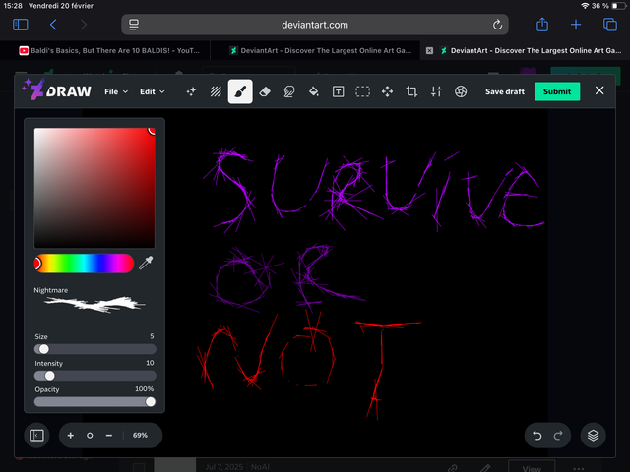
Task: Choose the rectangular selection tool
Action: (362, 91)
